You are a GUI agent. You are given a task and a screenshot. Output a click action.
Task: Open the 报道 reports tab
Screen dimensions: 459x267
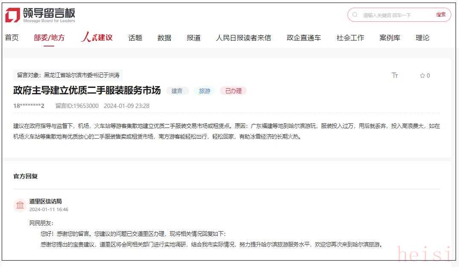[193, 38]
